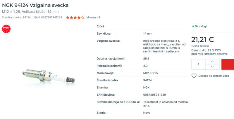Click the quantity input field showing 4
The width and height of the screenshot is (234, 119).
199,64
